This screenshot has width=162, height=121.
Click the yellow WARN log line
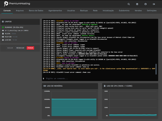(x=99, y=70)
